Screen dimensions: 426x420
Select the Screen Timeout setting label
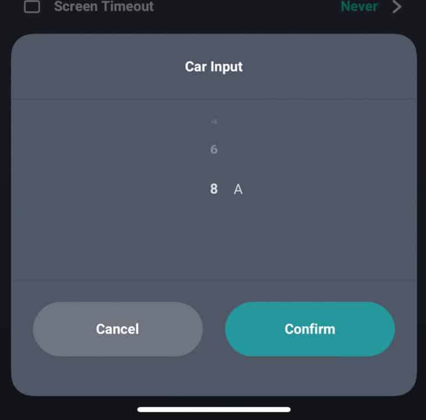click(104, 7)
